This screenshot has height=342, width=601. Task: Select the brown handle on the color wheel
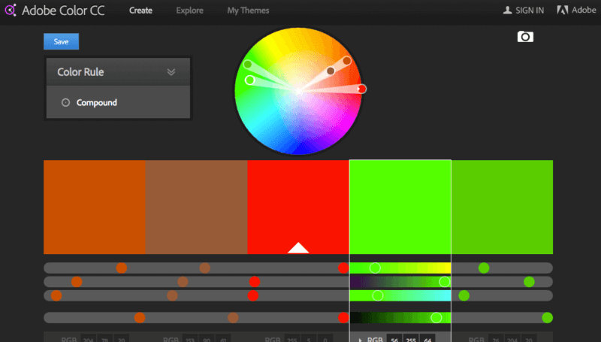[x=331, y=71]
